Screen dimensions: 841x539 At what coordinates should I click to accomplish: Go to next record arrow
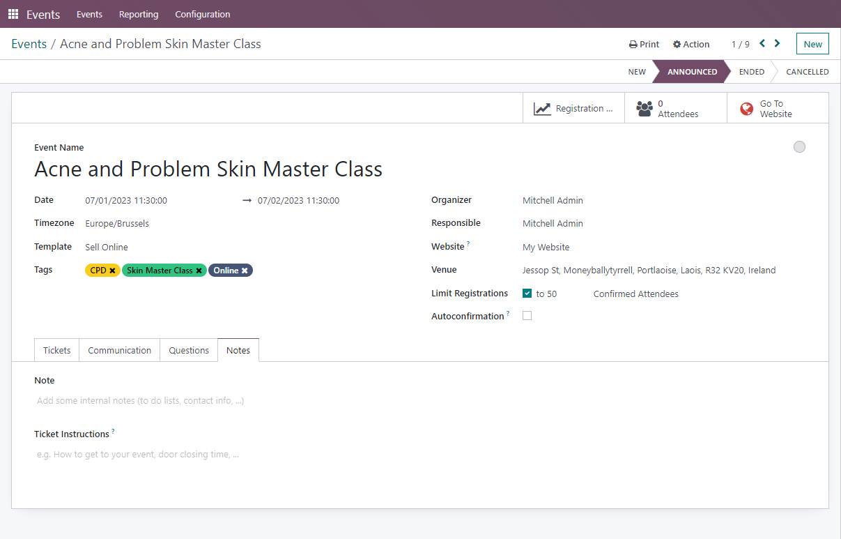point(778,43)
